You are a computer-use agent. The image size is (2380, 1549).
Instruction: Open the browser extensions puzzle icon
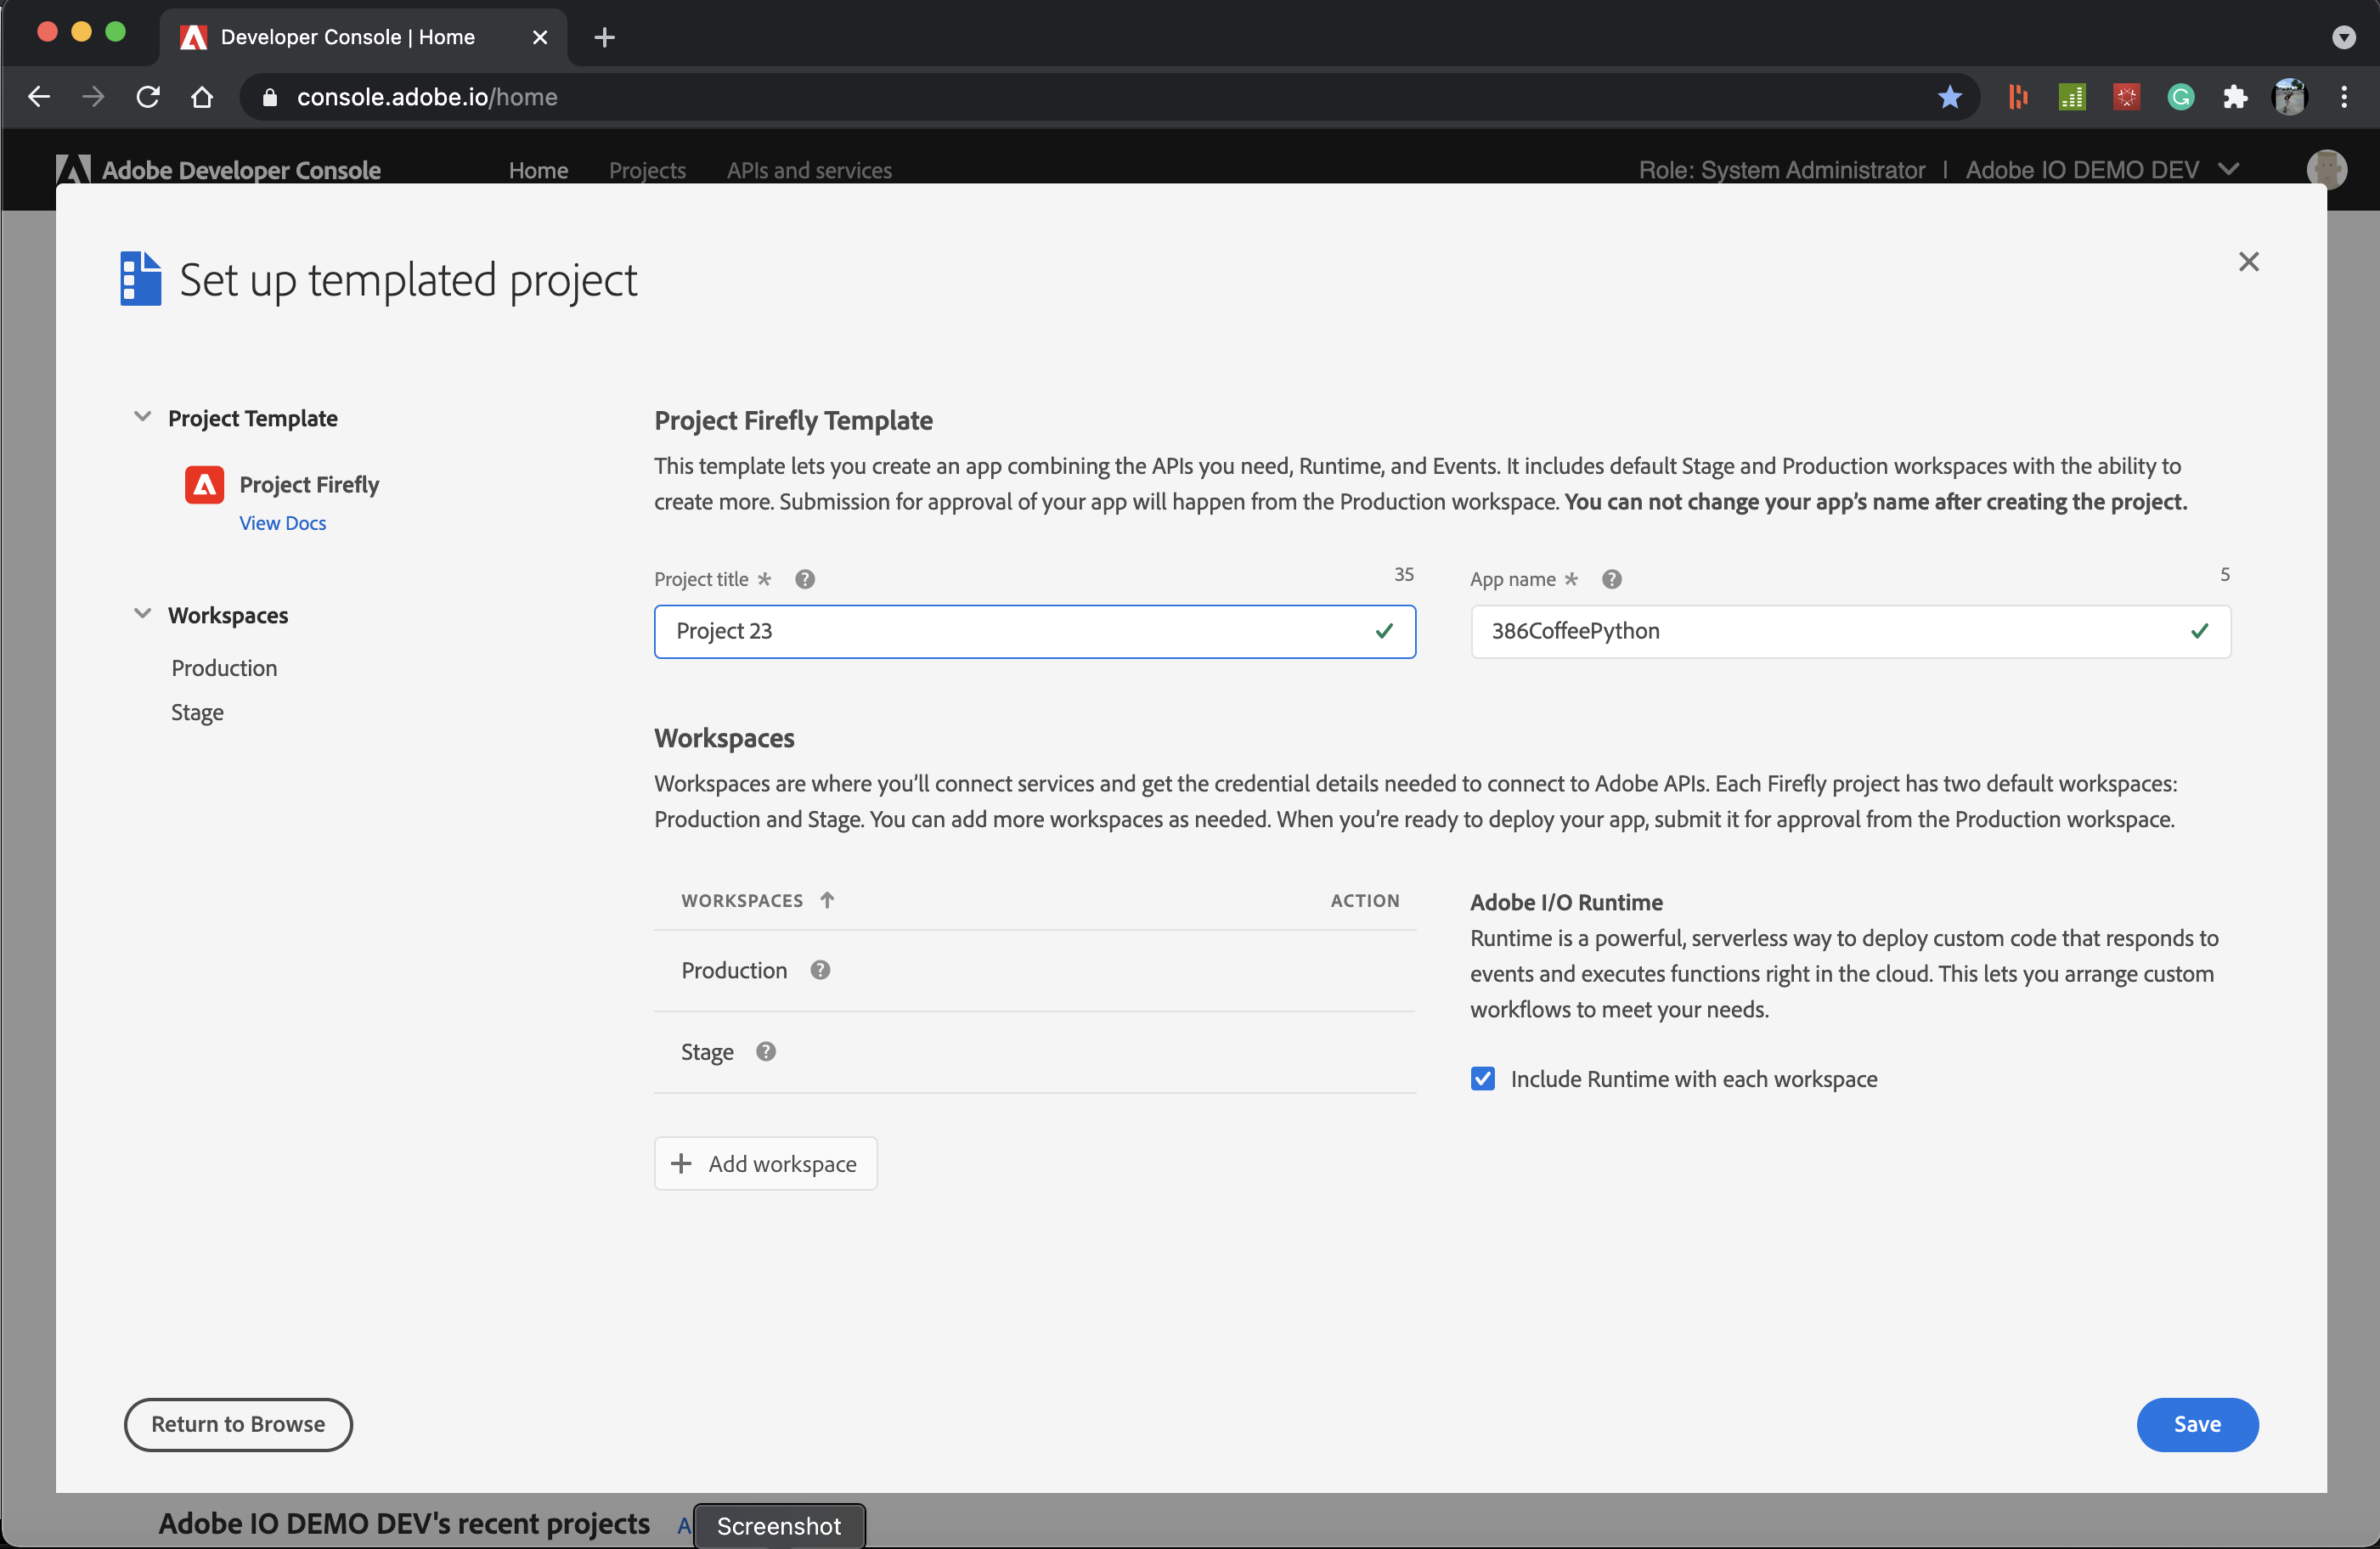pyautogui.click(x=2236, y=97)
